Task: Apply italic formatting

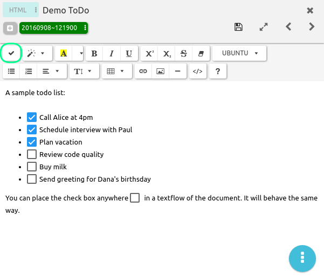Action: [x=112, y=53]
